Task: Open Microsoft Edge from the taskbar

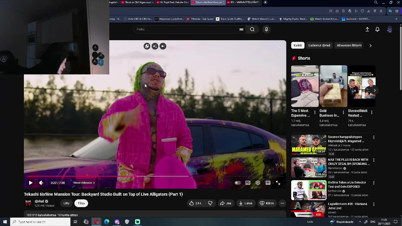Action: pyautogui.click(x=107, y=222)
